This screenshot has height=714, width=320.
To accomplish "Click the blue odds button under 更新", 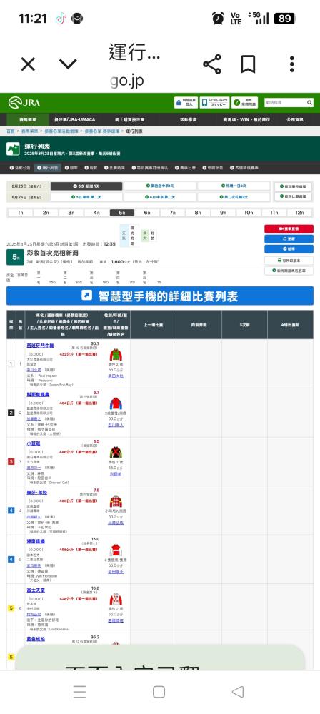I will 289,248.
